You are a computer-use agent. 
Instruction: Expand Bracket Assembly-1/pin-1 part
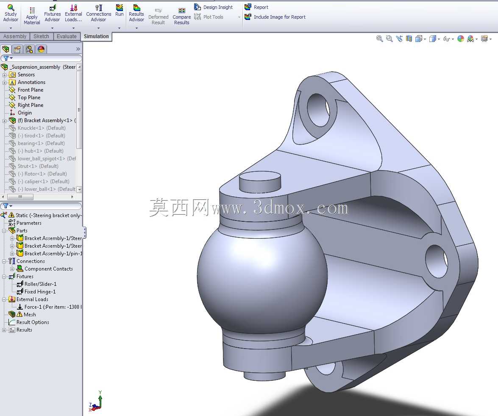(x=12, y=254)
